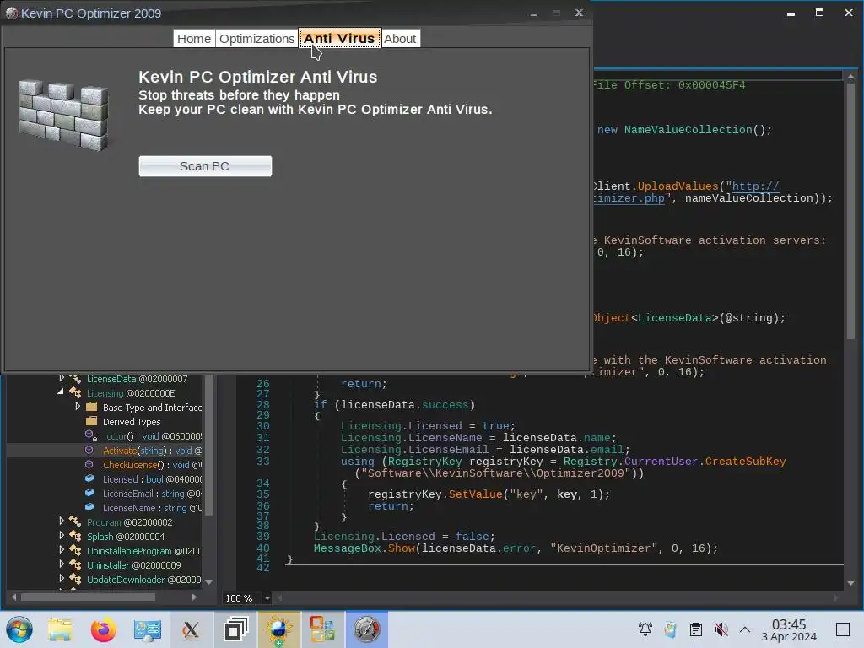Image resolution: width=864 pixels, height=648 pixels.
Task: Select Activate(string) method in the tree
Action: pyautogui.click(x=152, y=451)
